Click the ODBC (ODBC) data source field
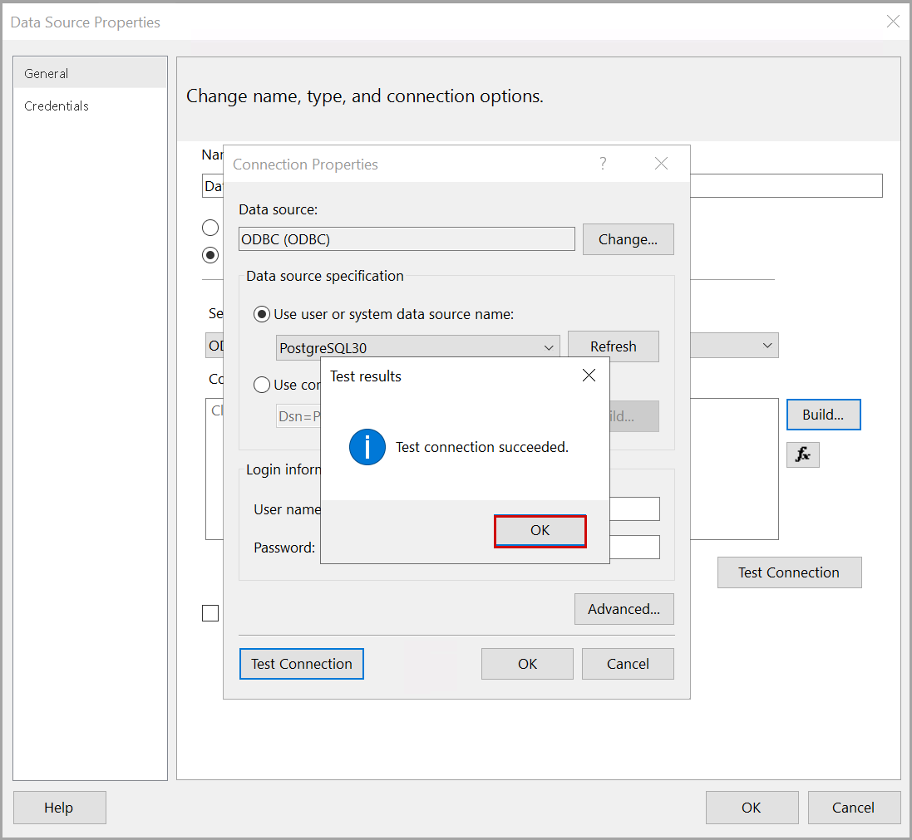 click(x=406, y=239)
